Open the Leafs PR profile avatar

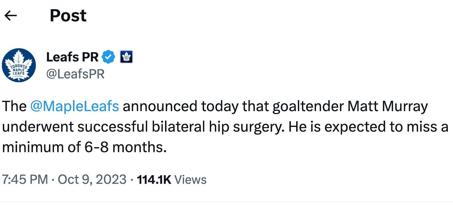coord(19,65)
